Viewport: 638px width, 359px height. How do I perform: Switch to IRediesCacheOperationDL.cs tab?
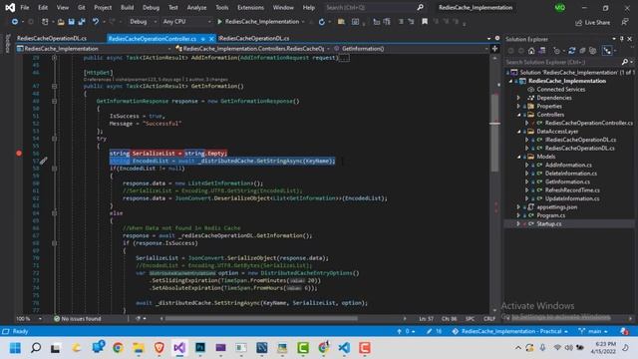(254, 38)
